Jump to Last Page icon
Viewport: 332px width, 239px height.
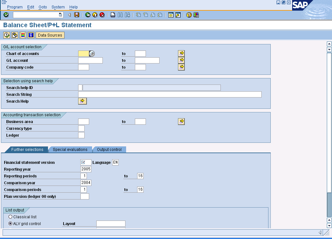(160, 15)
